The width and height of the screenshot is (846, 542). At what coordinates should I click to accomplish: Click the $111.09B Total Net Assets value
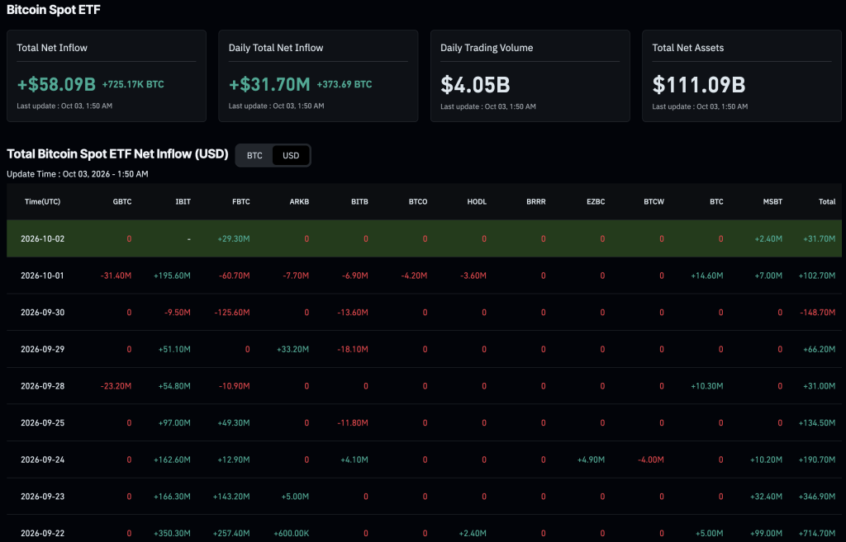699,85
